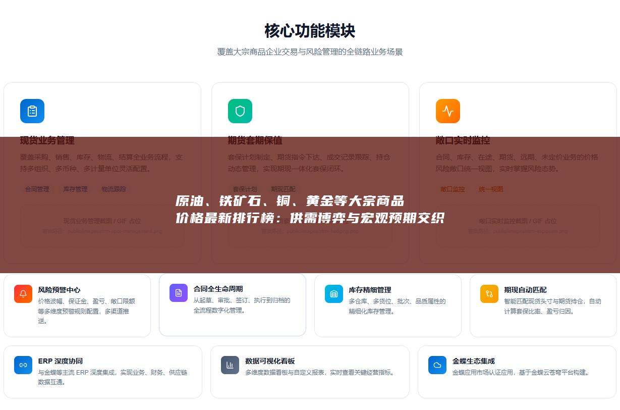
Task: Select the 物流跟踪 tag
Action: pos(114,189)
